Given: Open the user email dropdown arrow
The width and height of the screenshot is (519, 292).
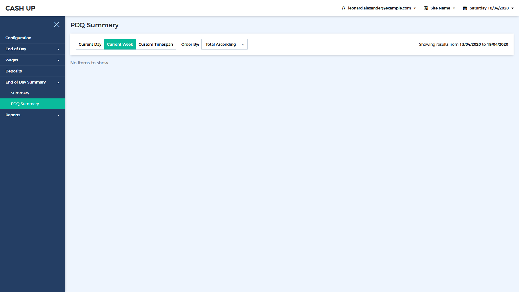Looking at the screenshot, I should click(x=415, y=8).
